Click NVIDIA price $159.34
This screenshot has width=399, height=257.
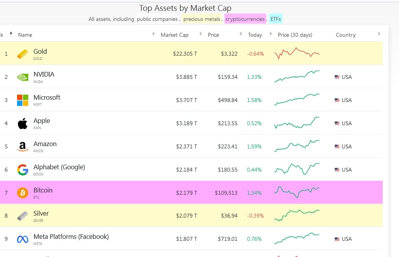click(228, 77)
